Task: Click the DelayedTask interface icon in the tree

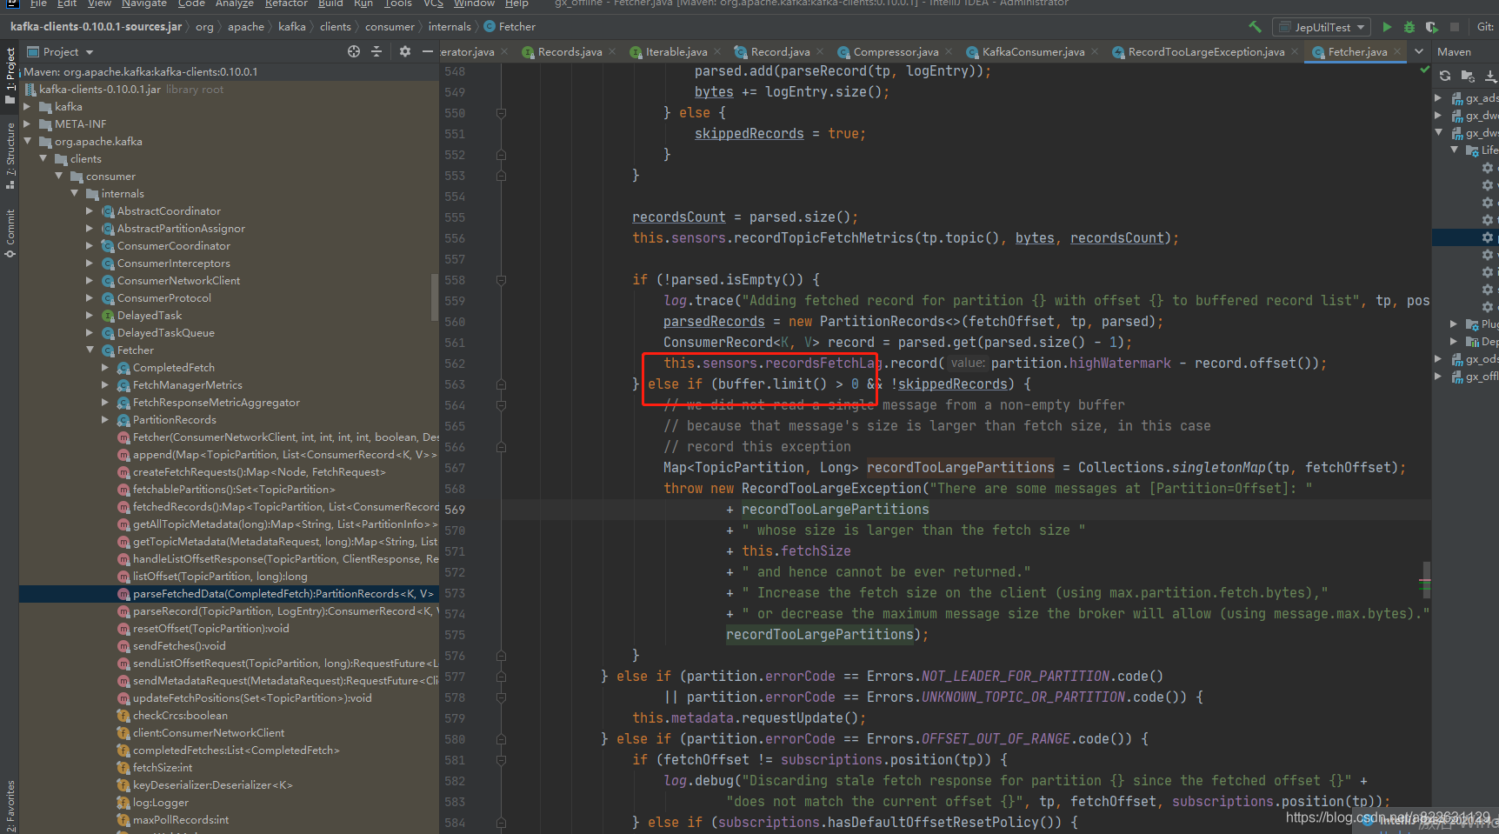Action: 108,316
